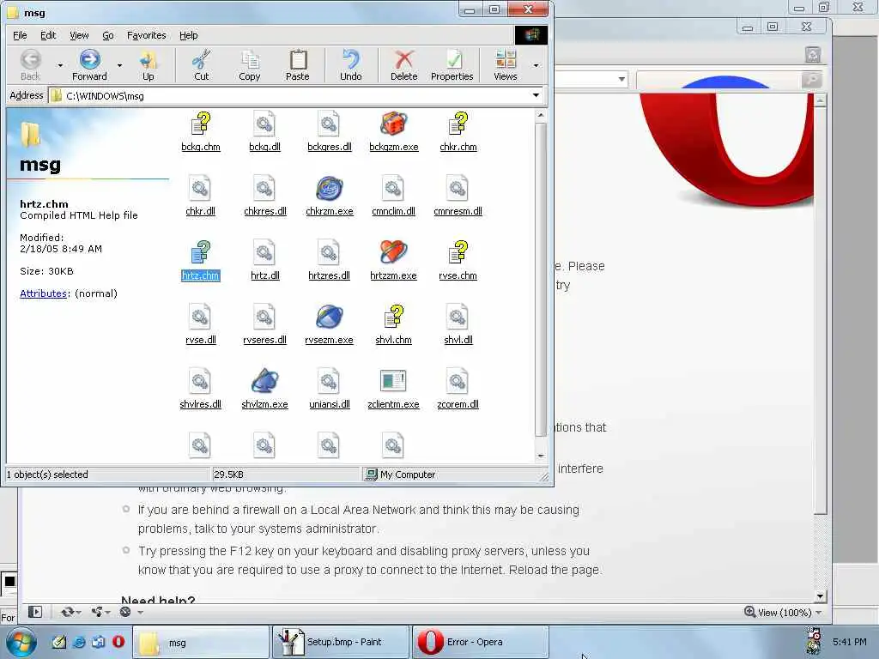Select the bckgres.dll file

coord(329,132)
